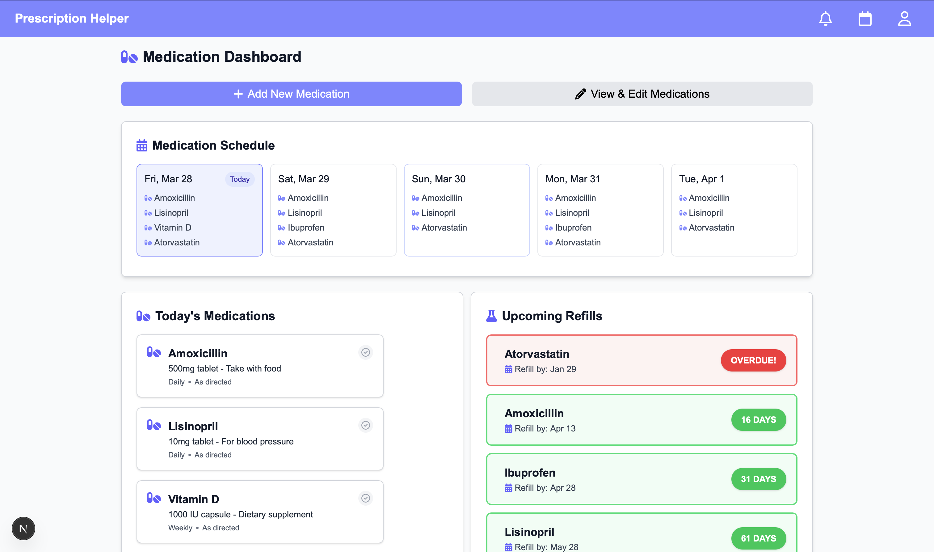Open the user profile icon
This screenshot has width=934, height=552.
click(x=904, y=19)
